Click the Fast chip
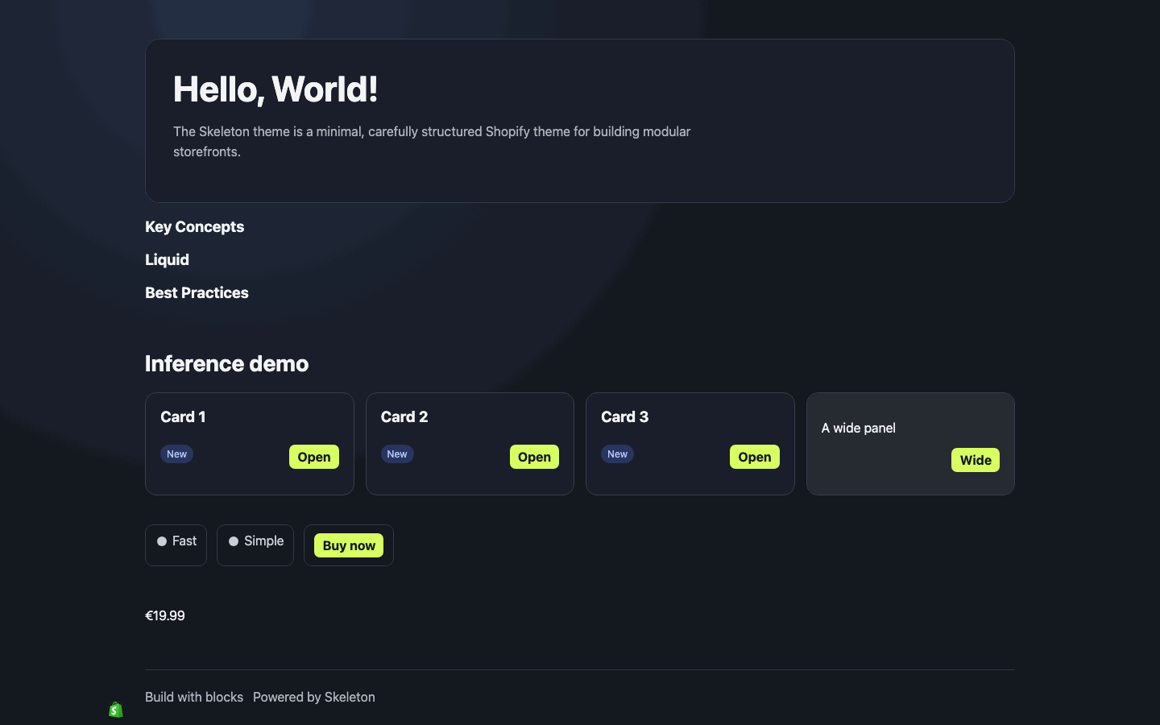The height and width of the screenshot is (725, 1160). click(176, 545)
